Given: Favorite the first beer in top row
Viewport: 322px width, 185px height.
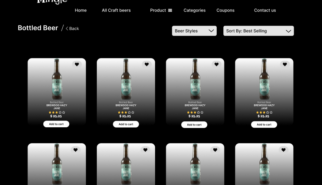Looking at the screenshot, I should 77,64.
